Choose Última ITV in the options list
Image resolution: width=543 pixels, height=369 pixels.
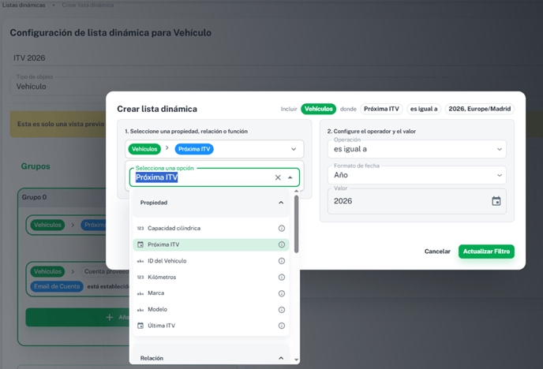(x=161, y=326)
